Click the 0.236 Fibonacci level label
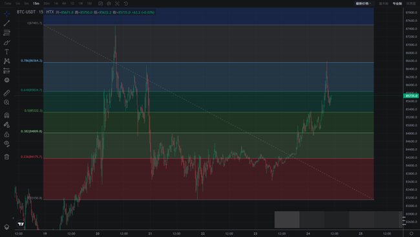 tap(32, 157)
